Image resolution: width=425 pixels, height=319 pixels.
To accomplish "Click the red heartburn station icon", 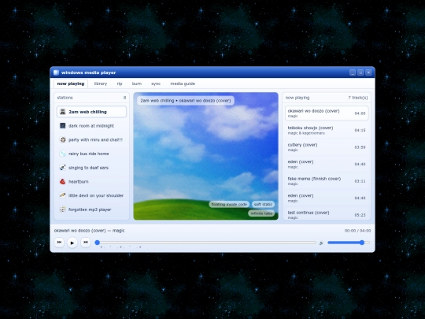I will click(x=63, y=181).
